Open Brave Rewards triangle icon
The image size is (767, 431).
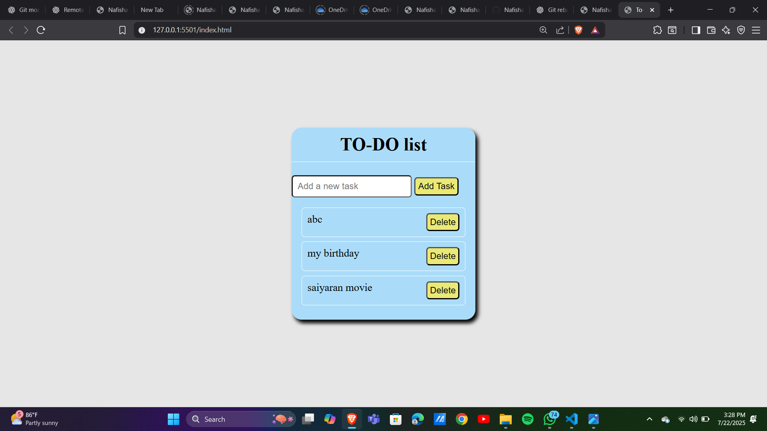click(595, 30)
